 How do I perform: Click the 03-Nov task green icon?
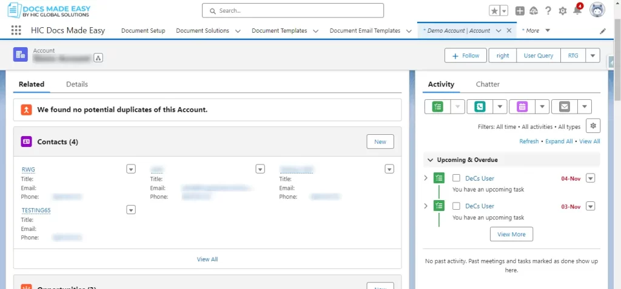(439, 206)
